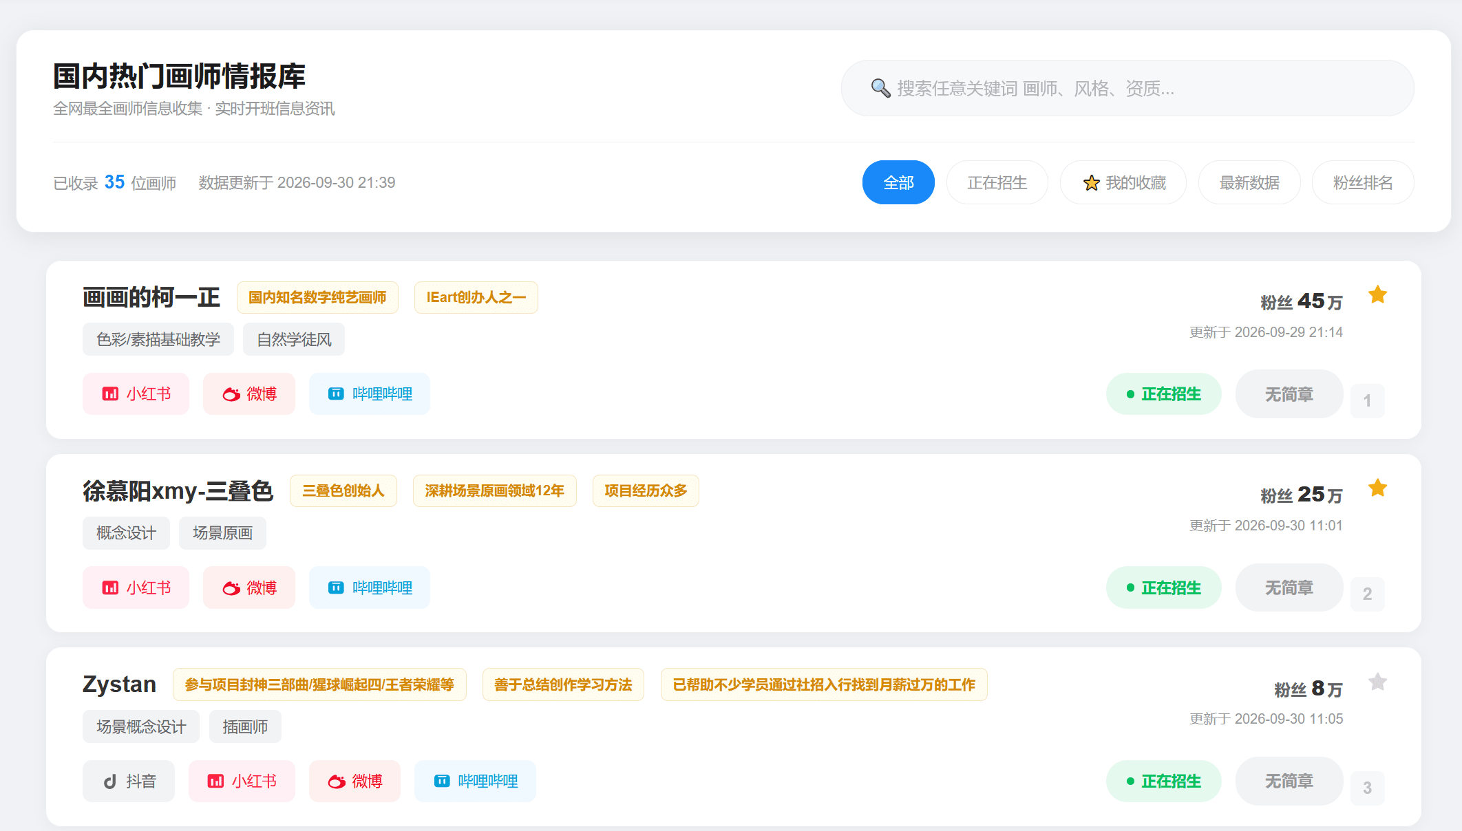Open 小红书 link for 徐慕阳xmy-三叠色
Image resolution: width=1462 pixels, height=831 pixels.
coord(136,587)
